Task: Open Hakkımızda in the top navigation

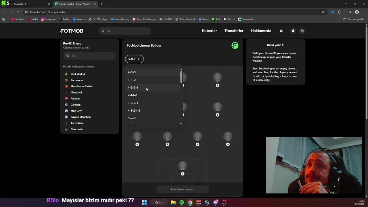Action: click(x=261, y=31)
